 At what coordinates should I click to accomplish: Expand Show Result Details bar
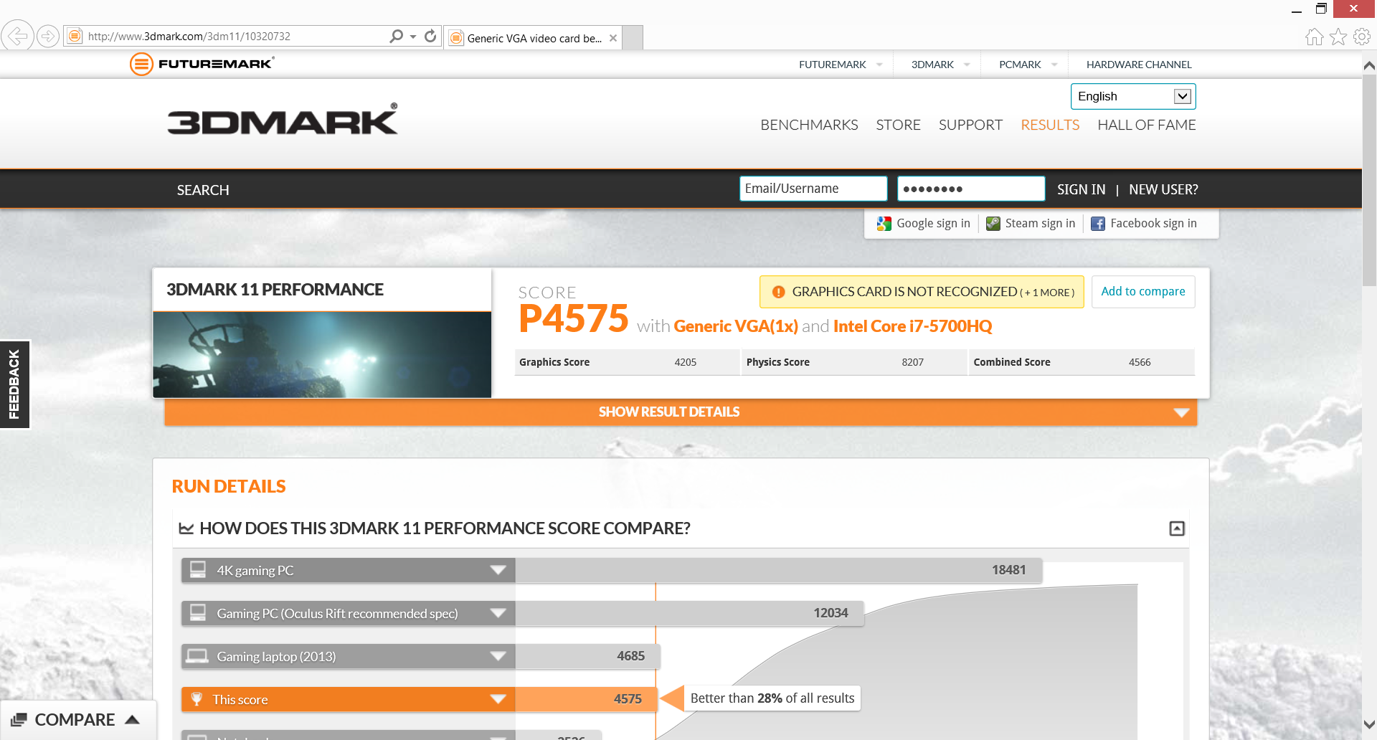[x=681, y=412]
